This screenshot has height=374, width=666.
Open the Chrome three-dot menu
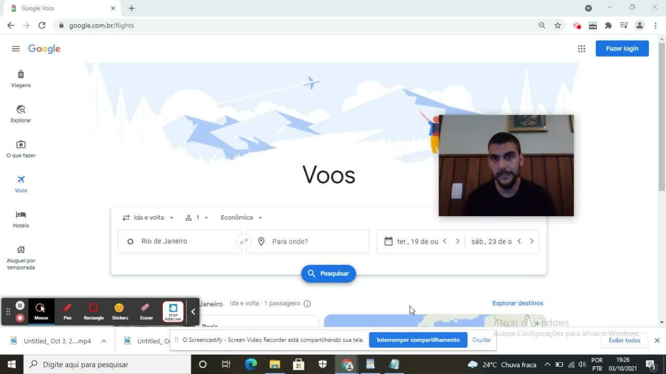(656, 25)
